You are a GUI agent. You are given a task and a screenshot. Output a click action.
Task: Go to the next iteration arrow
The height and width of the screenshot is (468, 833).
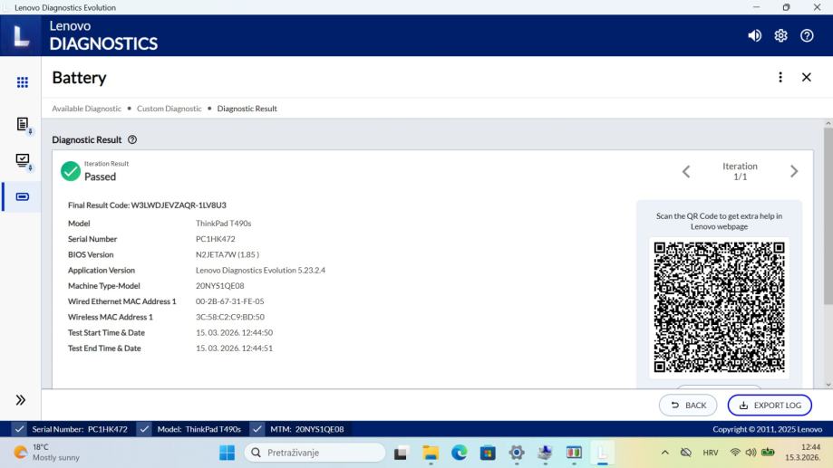click(794, 171)
